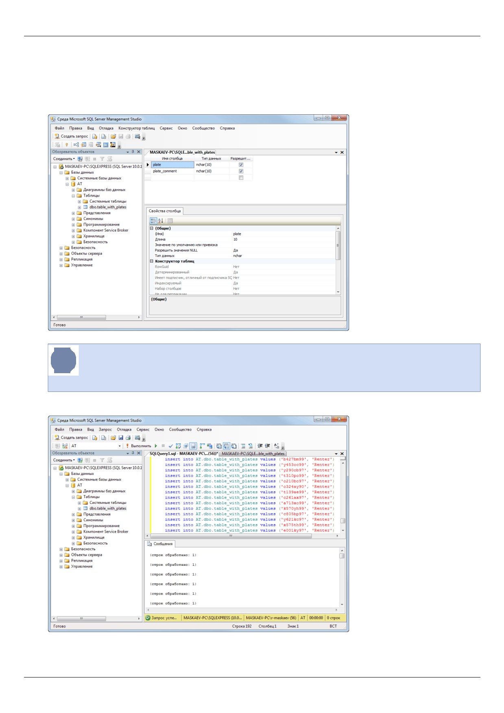This screenshot has width=504, height=713.
Task: Toggle the empty row Allow Nulls checkbox
Action: click(x=241, y=178)
